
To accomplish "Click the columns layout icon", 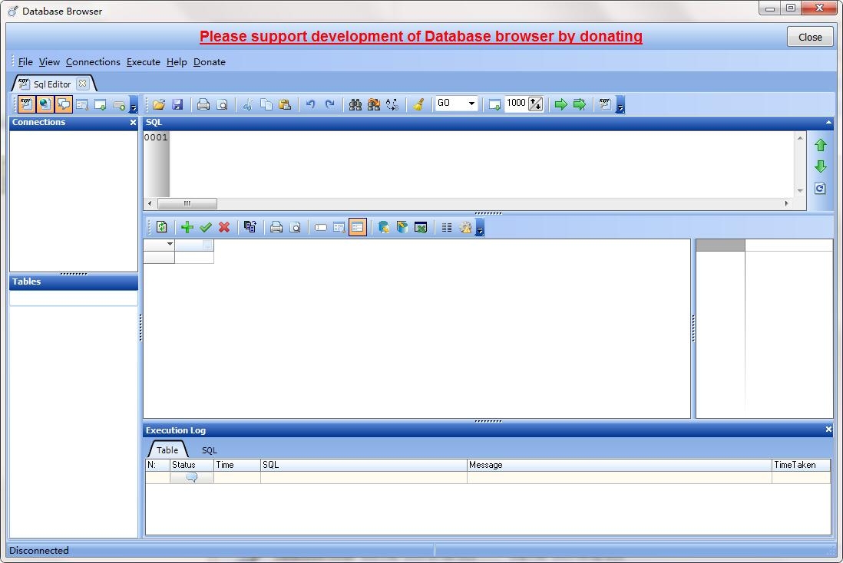I will click(x=447, y=227).
